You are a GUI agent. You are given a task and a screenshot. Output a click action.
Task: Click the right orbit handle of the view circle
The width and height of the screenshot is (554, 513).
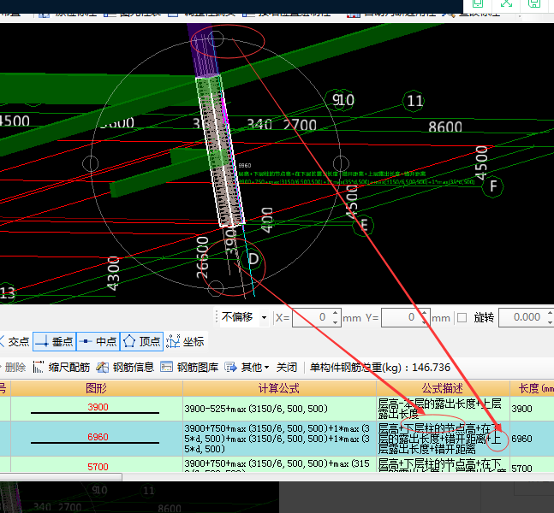(x=341, y=163)
